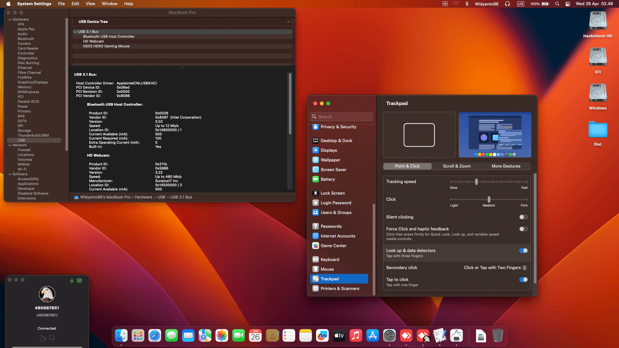Open the Trash in the Dock
Image resolution: width=619 pixels, height=348 pixels.
pyautogui.click(x=497, y=336)
